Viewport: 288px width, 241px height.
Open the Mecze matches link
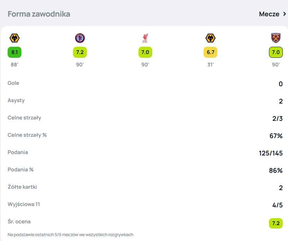[269, 14]
